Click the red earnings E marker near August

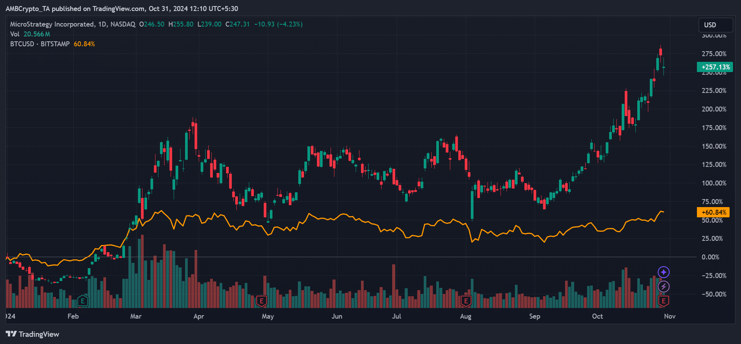pos(466,302)
